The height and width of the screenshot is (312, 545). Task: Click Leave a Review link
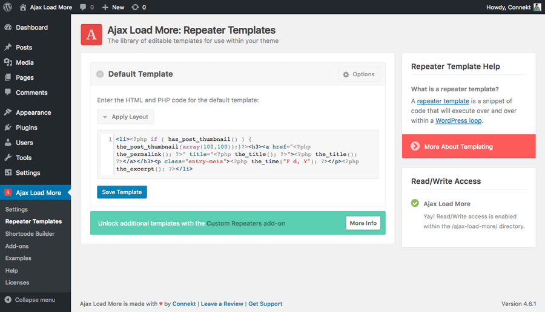pos(222,304)
